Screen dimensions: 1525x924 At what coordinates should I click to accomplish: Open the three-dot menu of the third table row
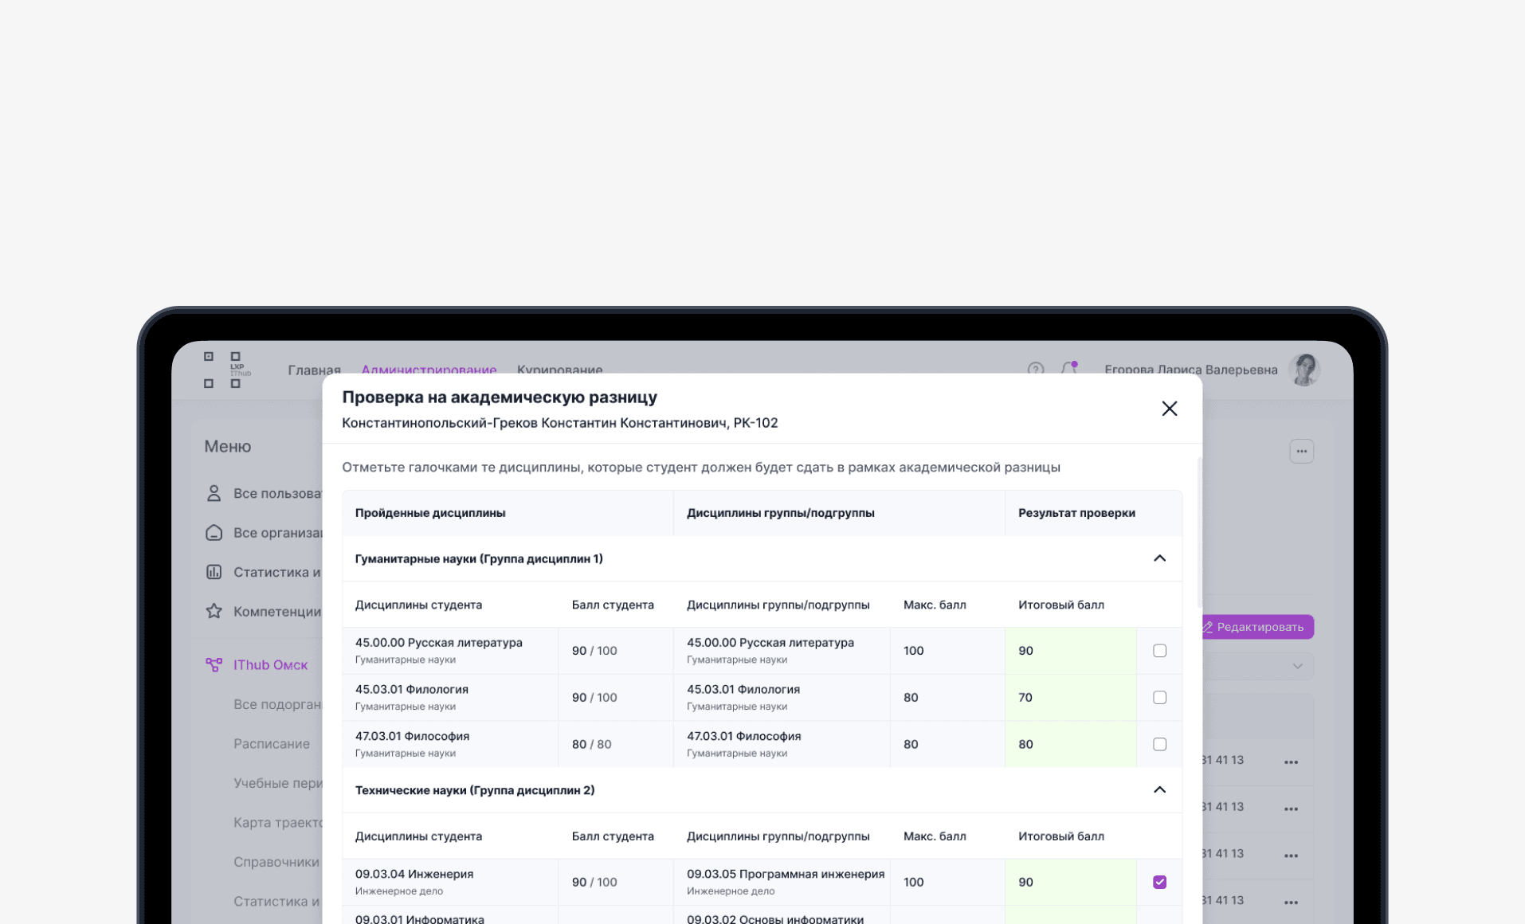1291,856
